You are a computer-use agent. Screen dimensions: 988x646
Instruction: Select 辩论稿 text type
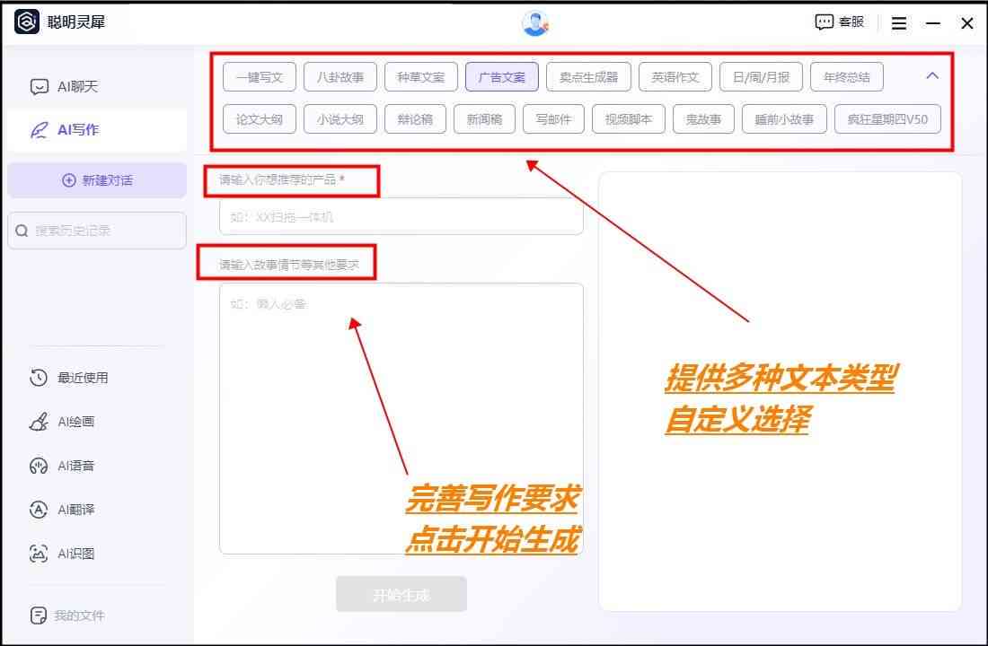click(x=415, y=119)
